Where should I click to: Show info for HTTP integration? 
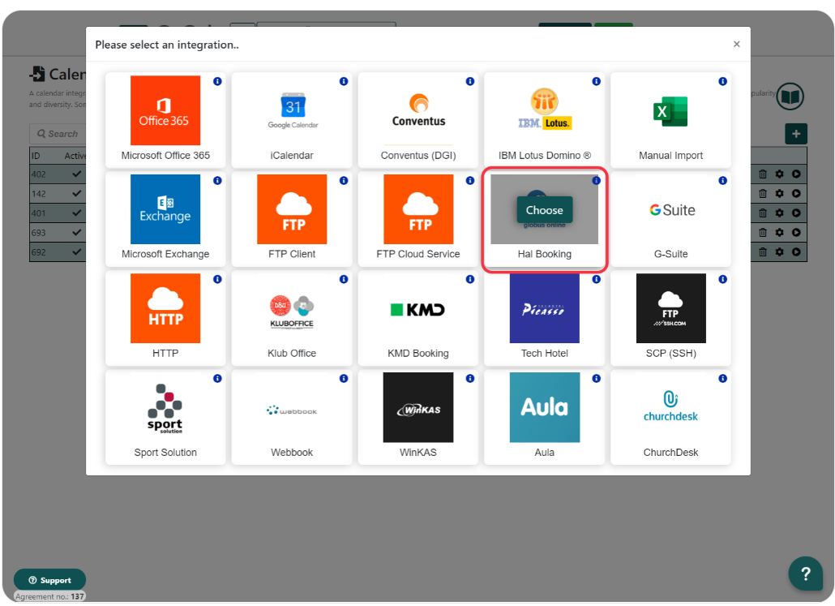(217, 279)
